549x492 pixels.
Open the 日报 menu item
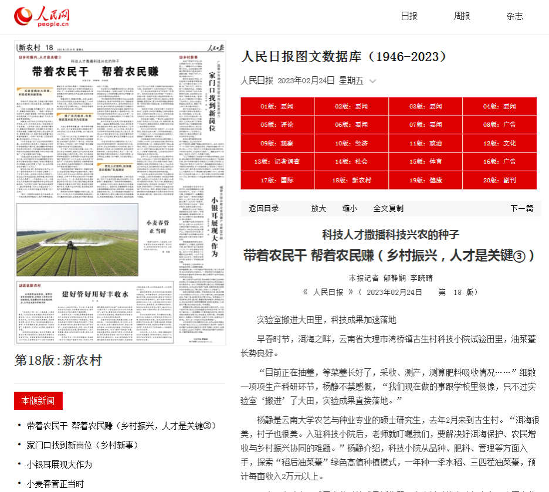[409, 16]
